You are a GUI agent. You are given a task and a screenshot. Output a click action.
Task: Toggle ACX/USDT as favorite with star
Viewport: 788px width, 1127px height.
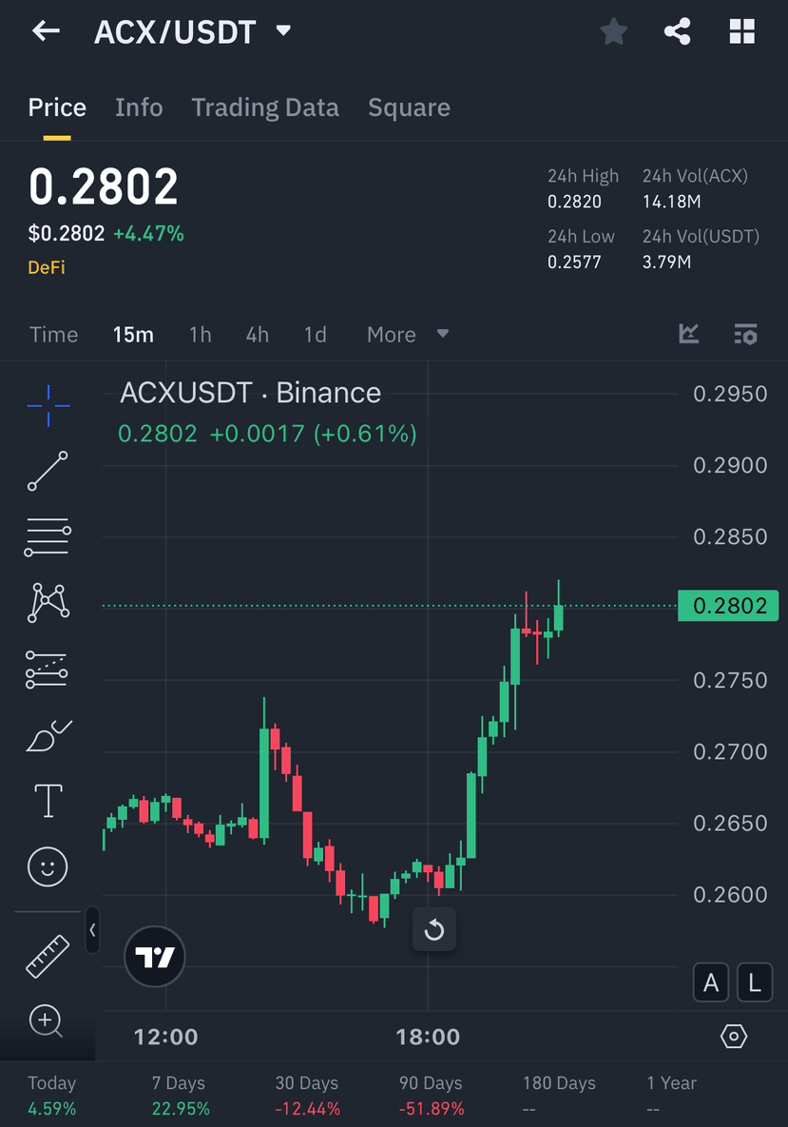point(613,30)
